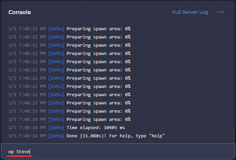Viewport: 236px width, 160px height.
Task: Click the timestamp of the Done entry
Action: 27,136
